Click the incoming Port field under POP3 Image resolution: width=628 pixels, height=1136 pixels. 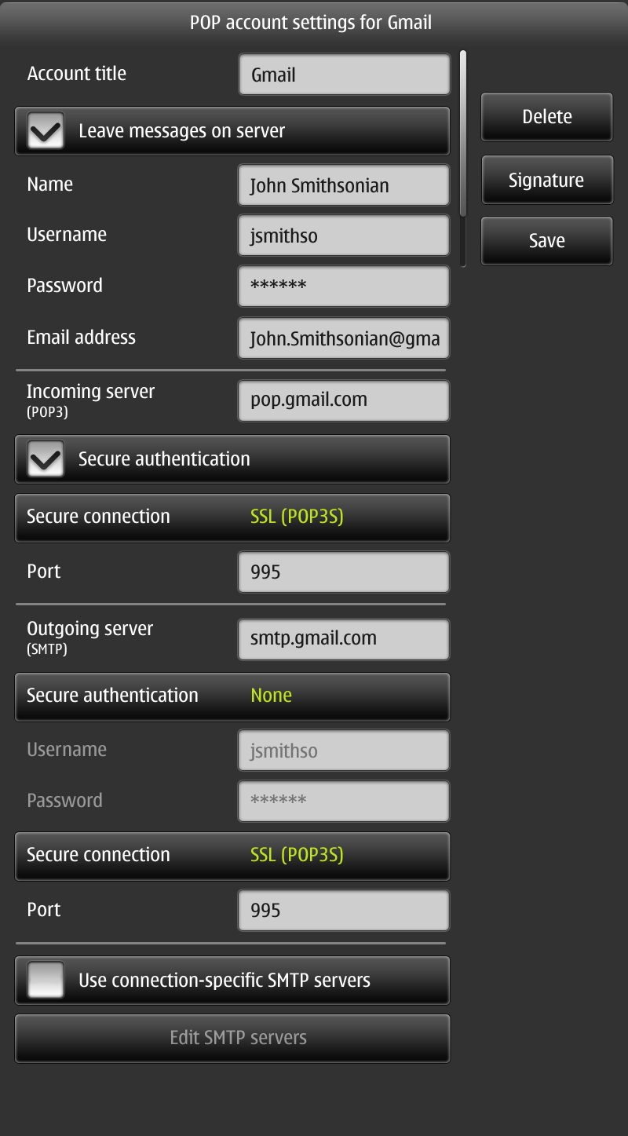coord(344,572)
